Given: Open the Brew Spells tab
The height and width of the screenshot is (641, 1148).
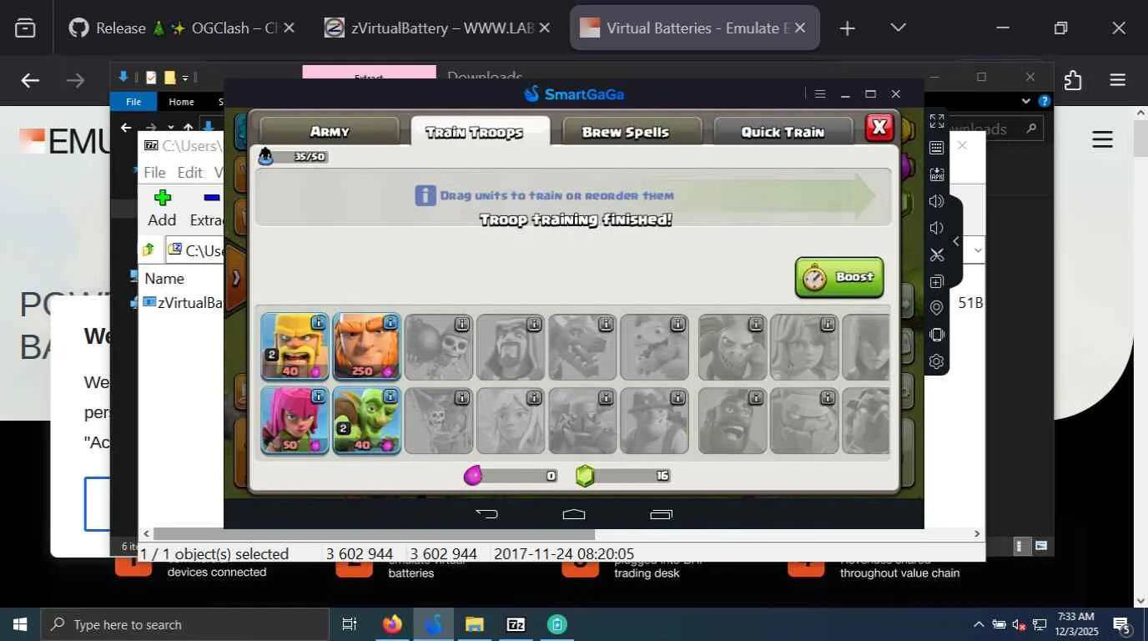Looking at the screenshot, I should [x=632, y=131].
